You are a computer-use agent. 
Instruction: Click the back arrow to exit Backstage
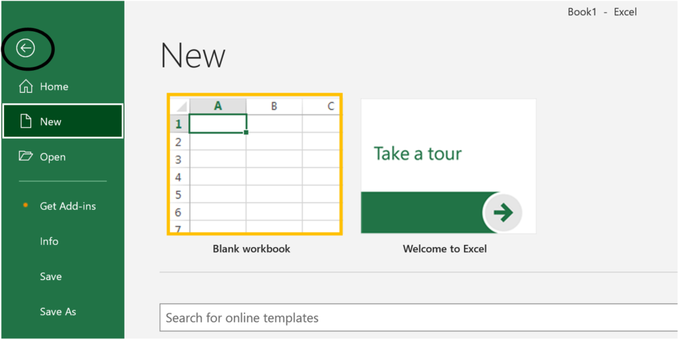(x=26, y=48)
